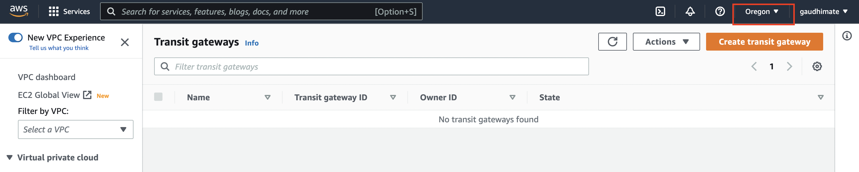
Task: Check the select-all table checkbox
Action: 158,97
